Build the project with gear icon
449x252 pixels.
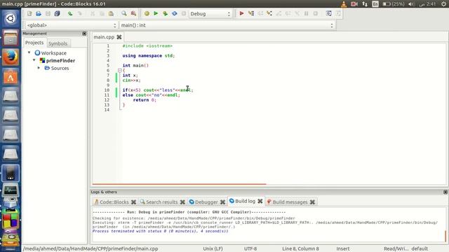(x=147, y=13)
